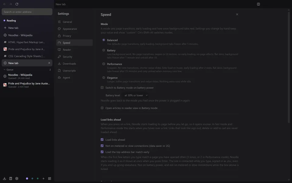Switch to the blue workspace dot

coord(33,178)
